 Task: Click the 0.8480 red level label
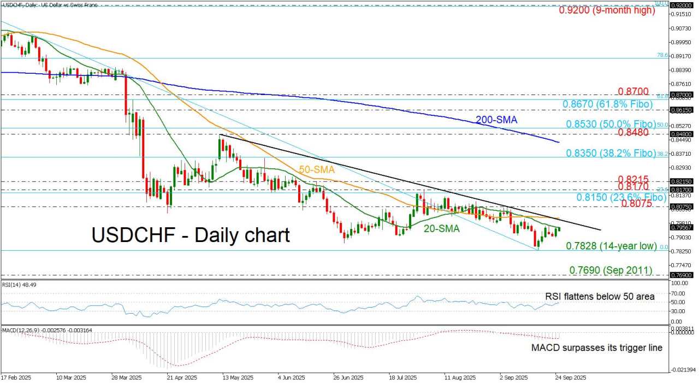click(x=632, y=133)
